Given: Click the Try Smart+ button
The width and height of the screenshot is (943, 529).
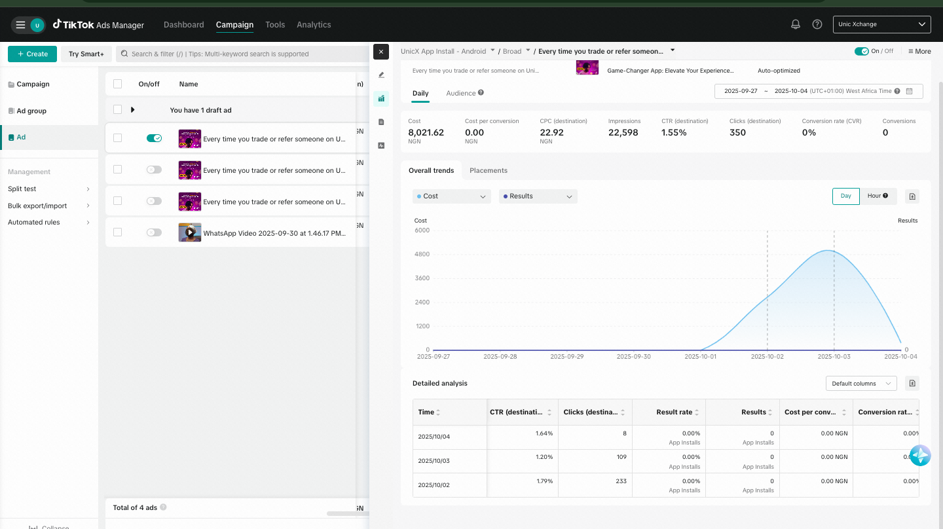Looking at the screenshot, I should [86, 54].
